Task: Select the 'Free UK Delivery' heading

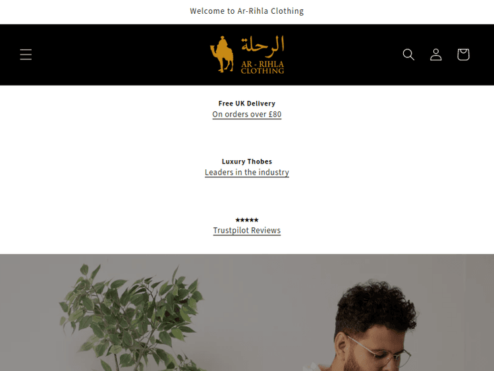Action: coord(247,103)
